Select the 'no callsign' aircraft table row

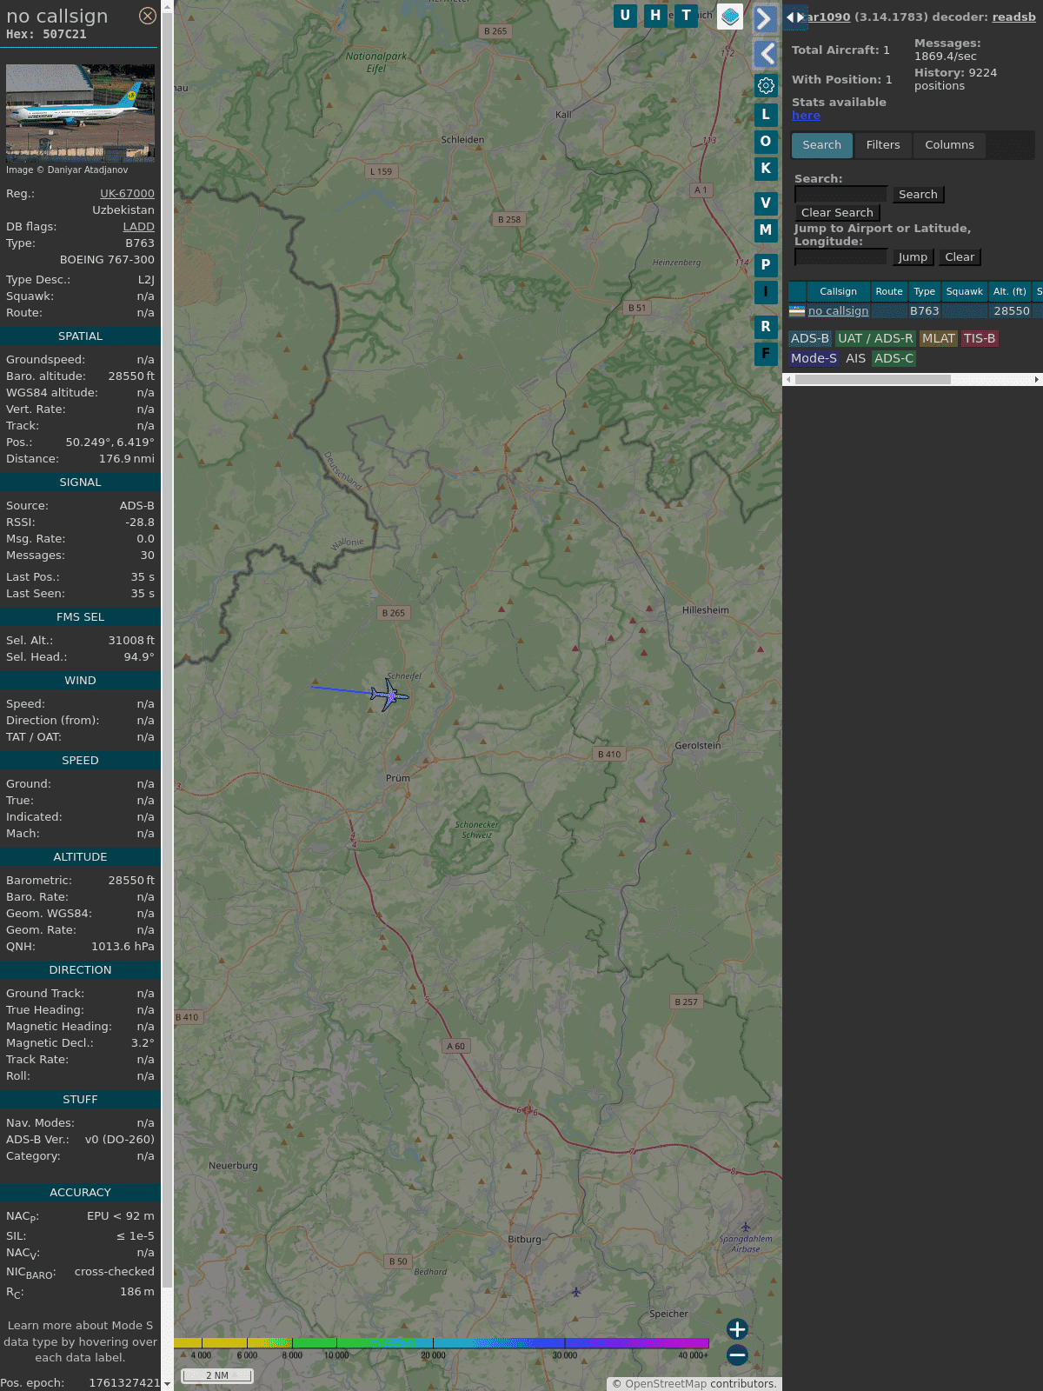point(915,311)
